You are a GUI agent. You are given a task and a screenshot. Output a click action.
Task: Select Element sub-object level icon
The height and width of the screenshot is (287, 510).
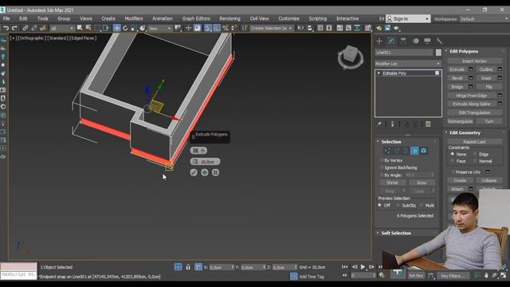coord(423,151)
